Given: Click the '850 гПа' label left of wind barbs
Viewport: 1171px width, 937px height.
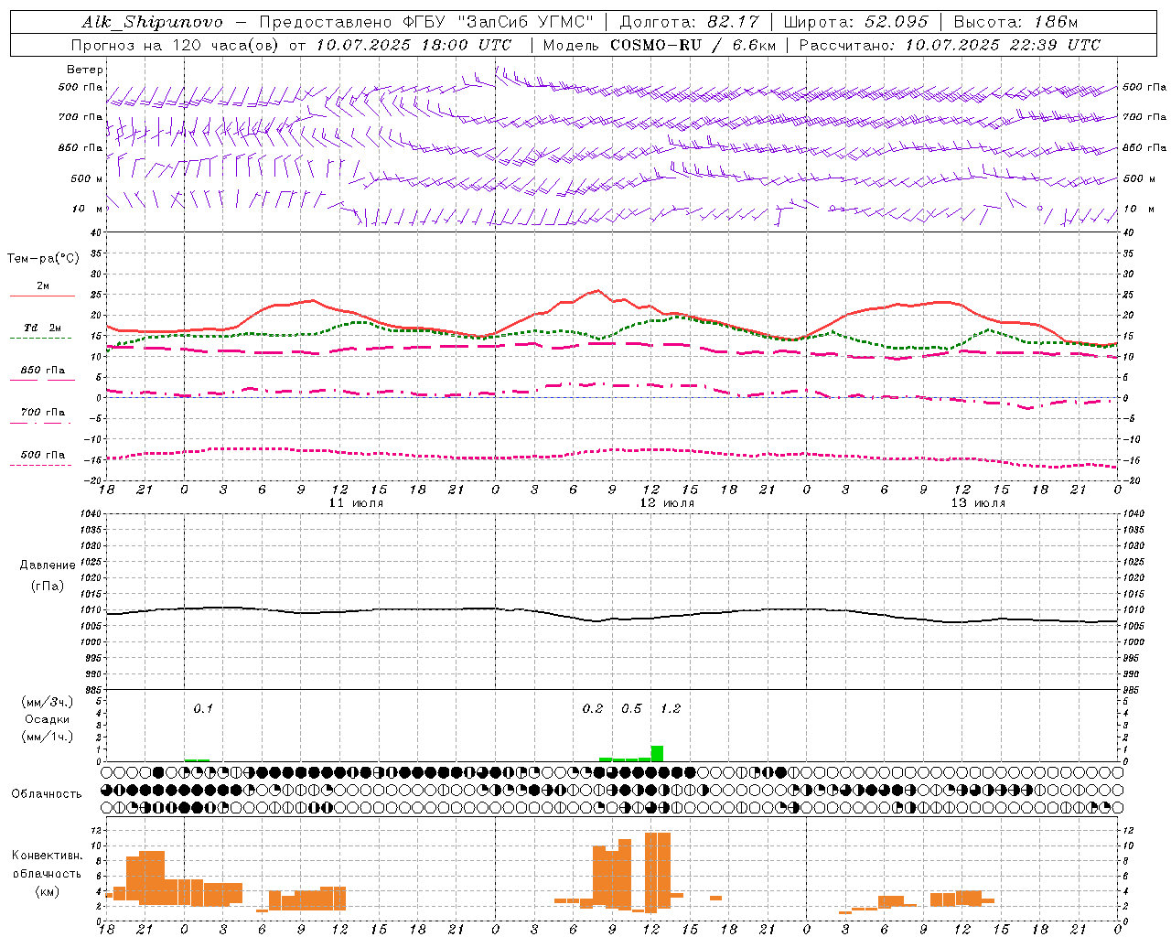Looking at the screenshot, I should [x=81, y=147].
